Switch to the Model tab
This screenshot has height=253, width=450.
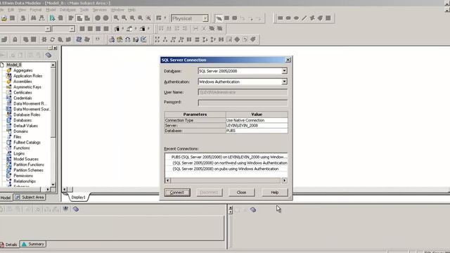(6, 197)
